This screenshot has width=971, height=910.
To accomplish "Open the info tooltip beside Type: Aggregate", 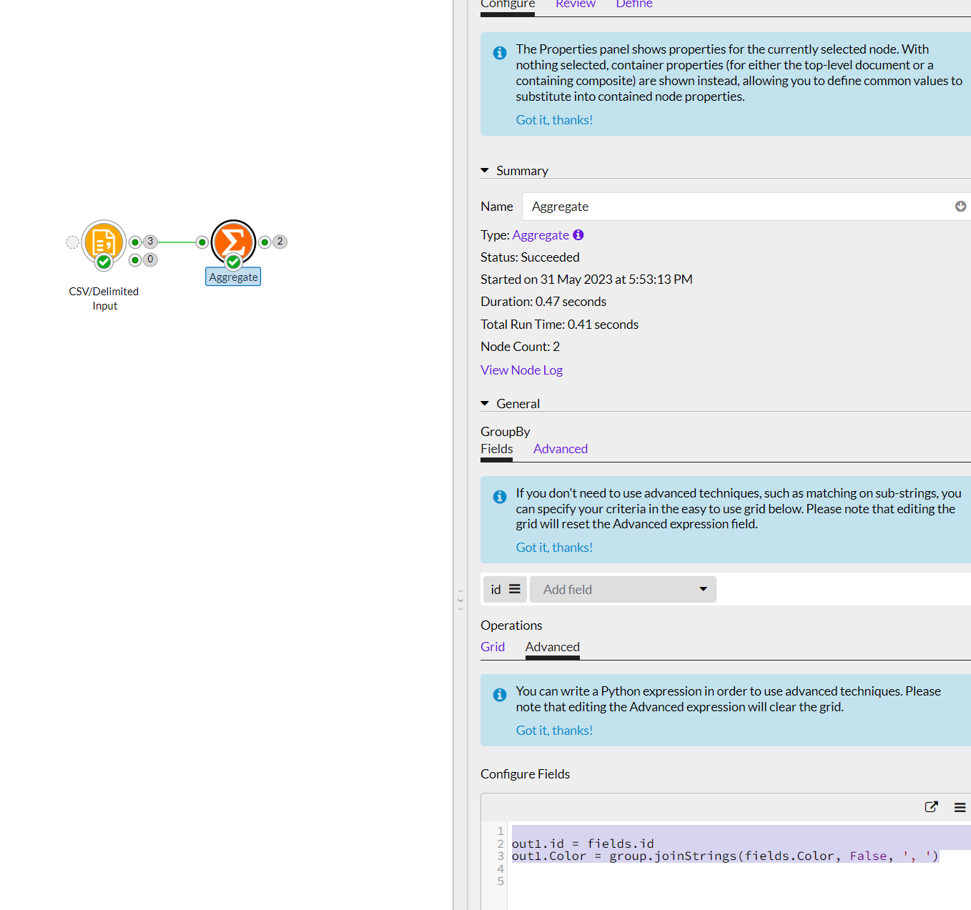I will tap(578, 234).
